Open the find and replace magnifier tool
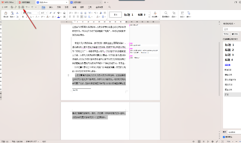Image resolution: width=241 pixels, height=143 pixels. 166,13
